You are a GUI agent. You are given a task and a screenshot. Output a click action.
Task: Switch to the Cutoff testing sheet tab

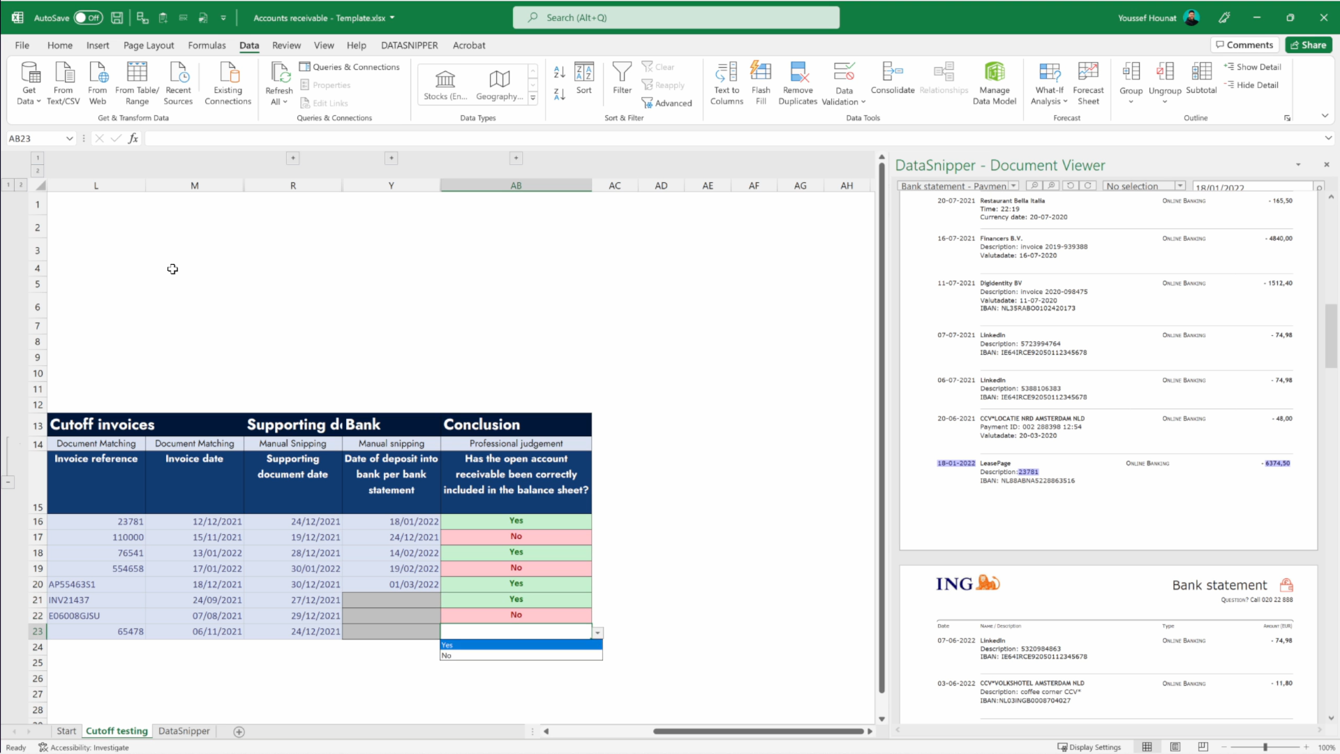point(116,731)
